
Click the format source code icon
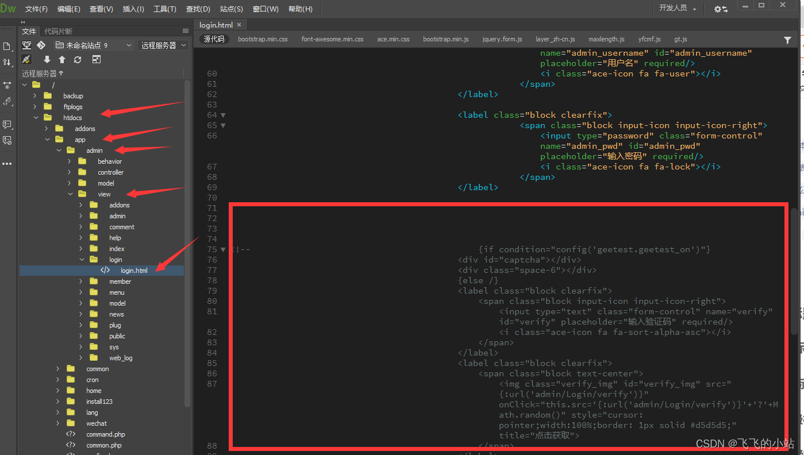point(7,101)
